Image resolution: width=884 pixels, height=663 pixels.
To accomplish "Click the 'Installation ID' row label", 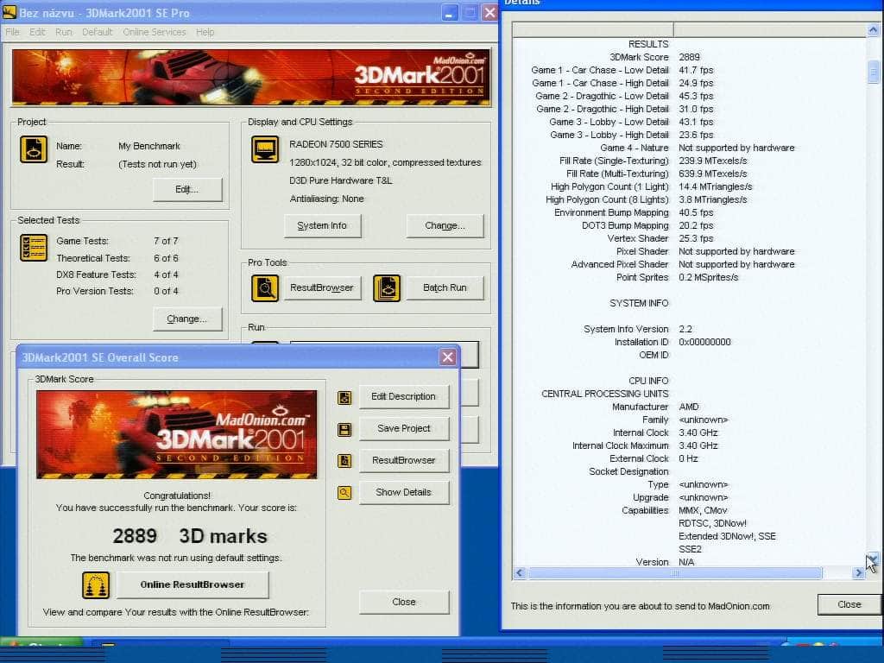I will (641, 342).
